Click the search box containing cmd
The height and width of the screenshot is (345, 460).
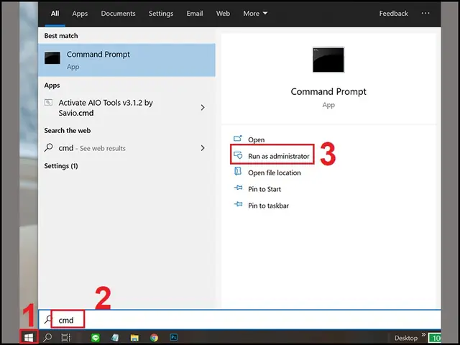pyautogui.click(x=239, y=320)
